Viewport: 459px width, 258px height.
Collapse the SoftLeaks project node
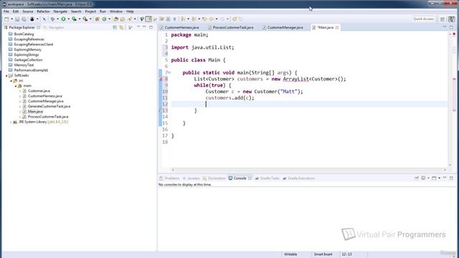[x=6, y=75]
